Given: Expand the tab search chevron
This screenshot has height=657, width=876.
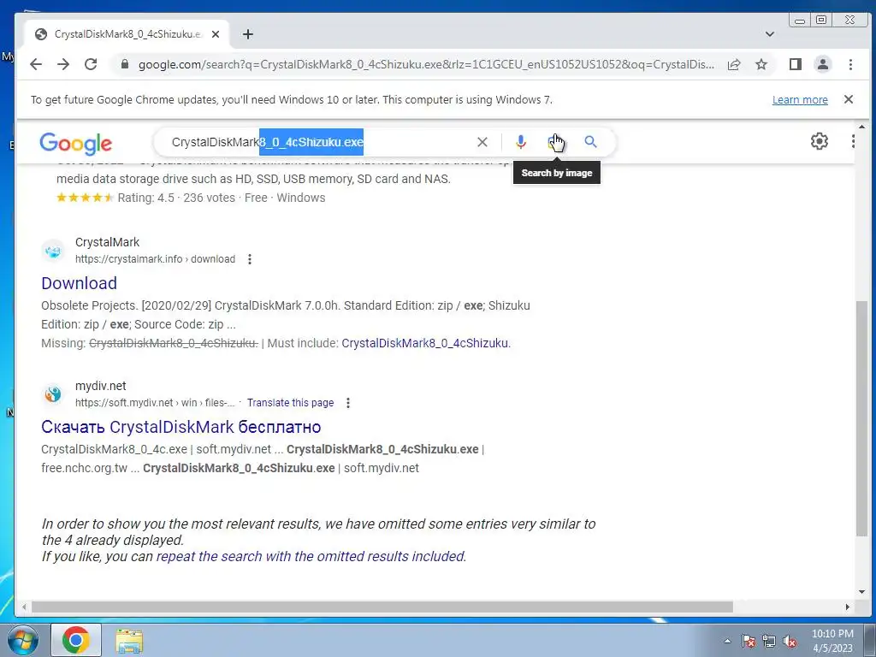Looking at the screenshot, I should pyautogui.click(x=770, y=34).
